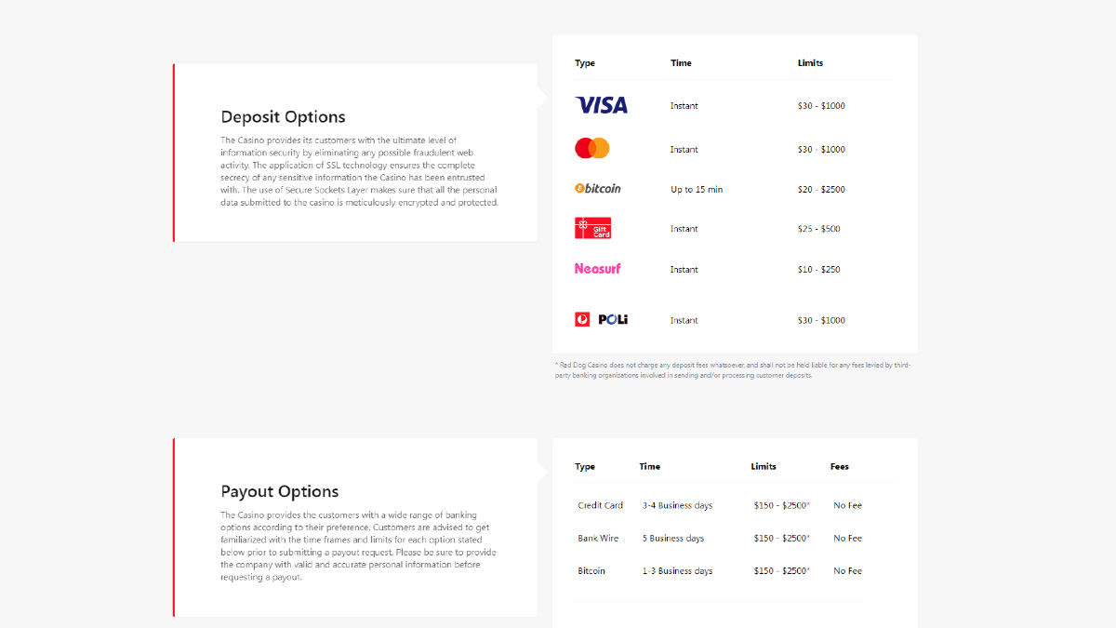Click the 3-4 Business days time entry
This screenshot has height=628, width=1116.
tap(677, 505)
